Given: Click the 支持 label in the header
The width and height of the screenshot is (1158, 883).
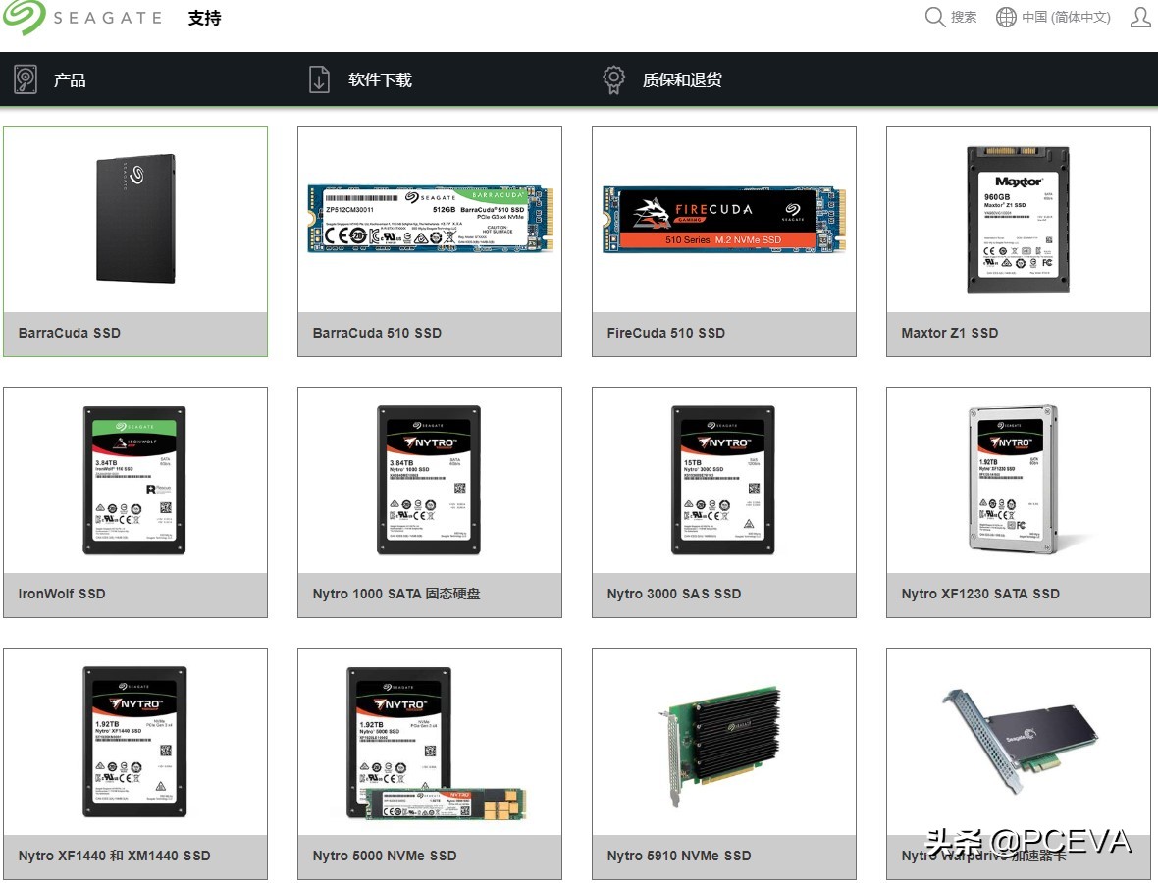Looking at the screenshot, I should tap(204, 17).
